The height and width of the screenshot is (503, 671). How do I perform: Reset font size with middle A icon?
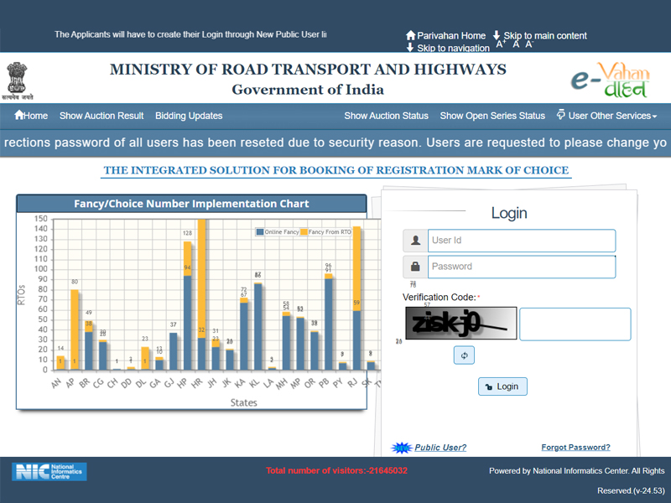pyautogui.click(x=516, y=44)
